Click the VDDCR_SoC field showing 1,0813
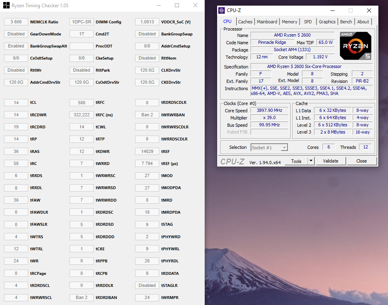This screenshot has height=305, width=388. [147, 22]
